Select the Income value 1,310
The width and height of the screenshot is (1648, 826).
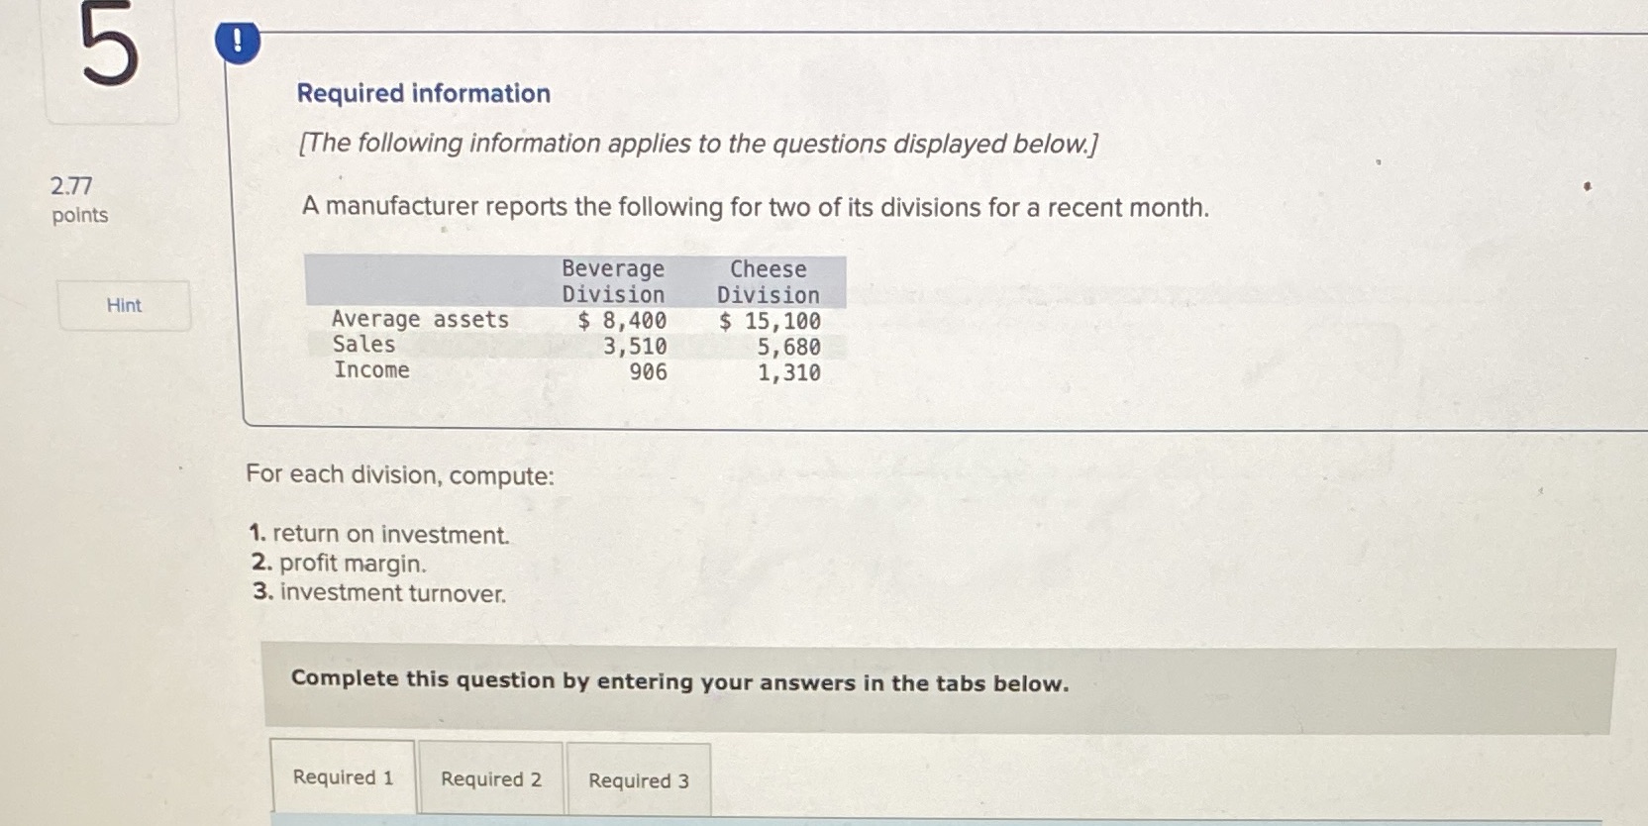[x=789, y=370]
